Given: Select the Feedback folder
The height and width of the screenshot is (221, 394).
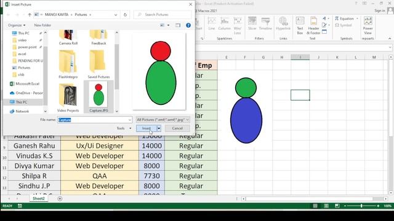Looking at the screenshot, I should tap(98, 37).
